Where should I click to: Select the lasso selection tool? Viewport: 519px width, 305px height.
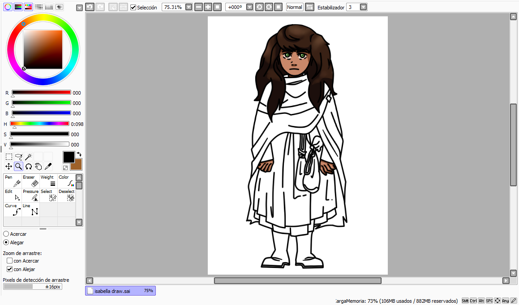click(18, 157)
